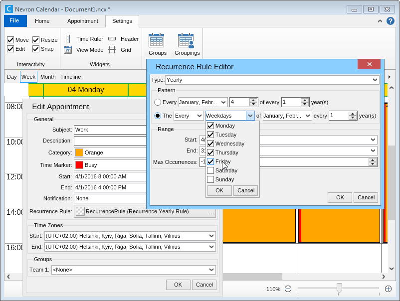Toggle the View Mode widget
Viewport: 400px width, 301px height.
[84, 50]
